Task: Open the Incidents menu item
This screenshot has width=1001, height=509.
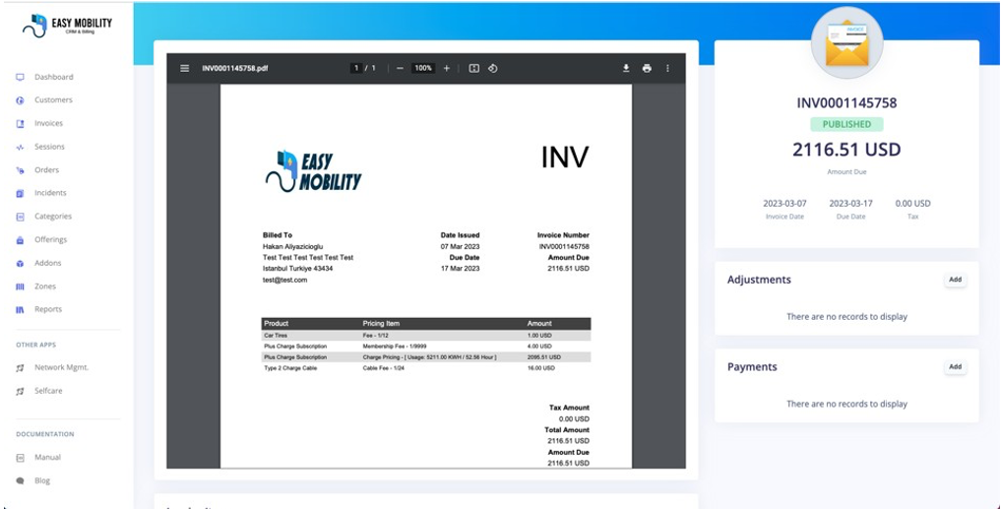Action: point(50,193)
